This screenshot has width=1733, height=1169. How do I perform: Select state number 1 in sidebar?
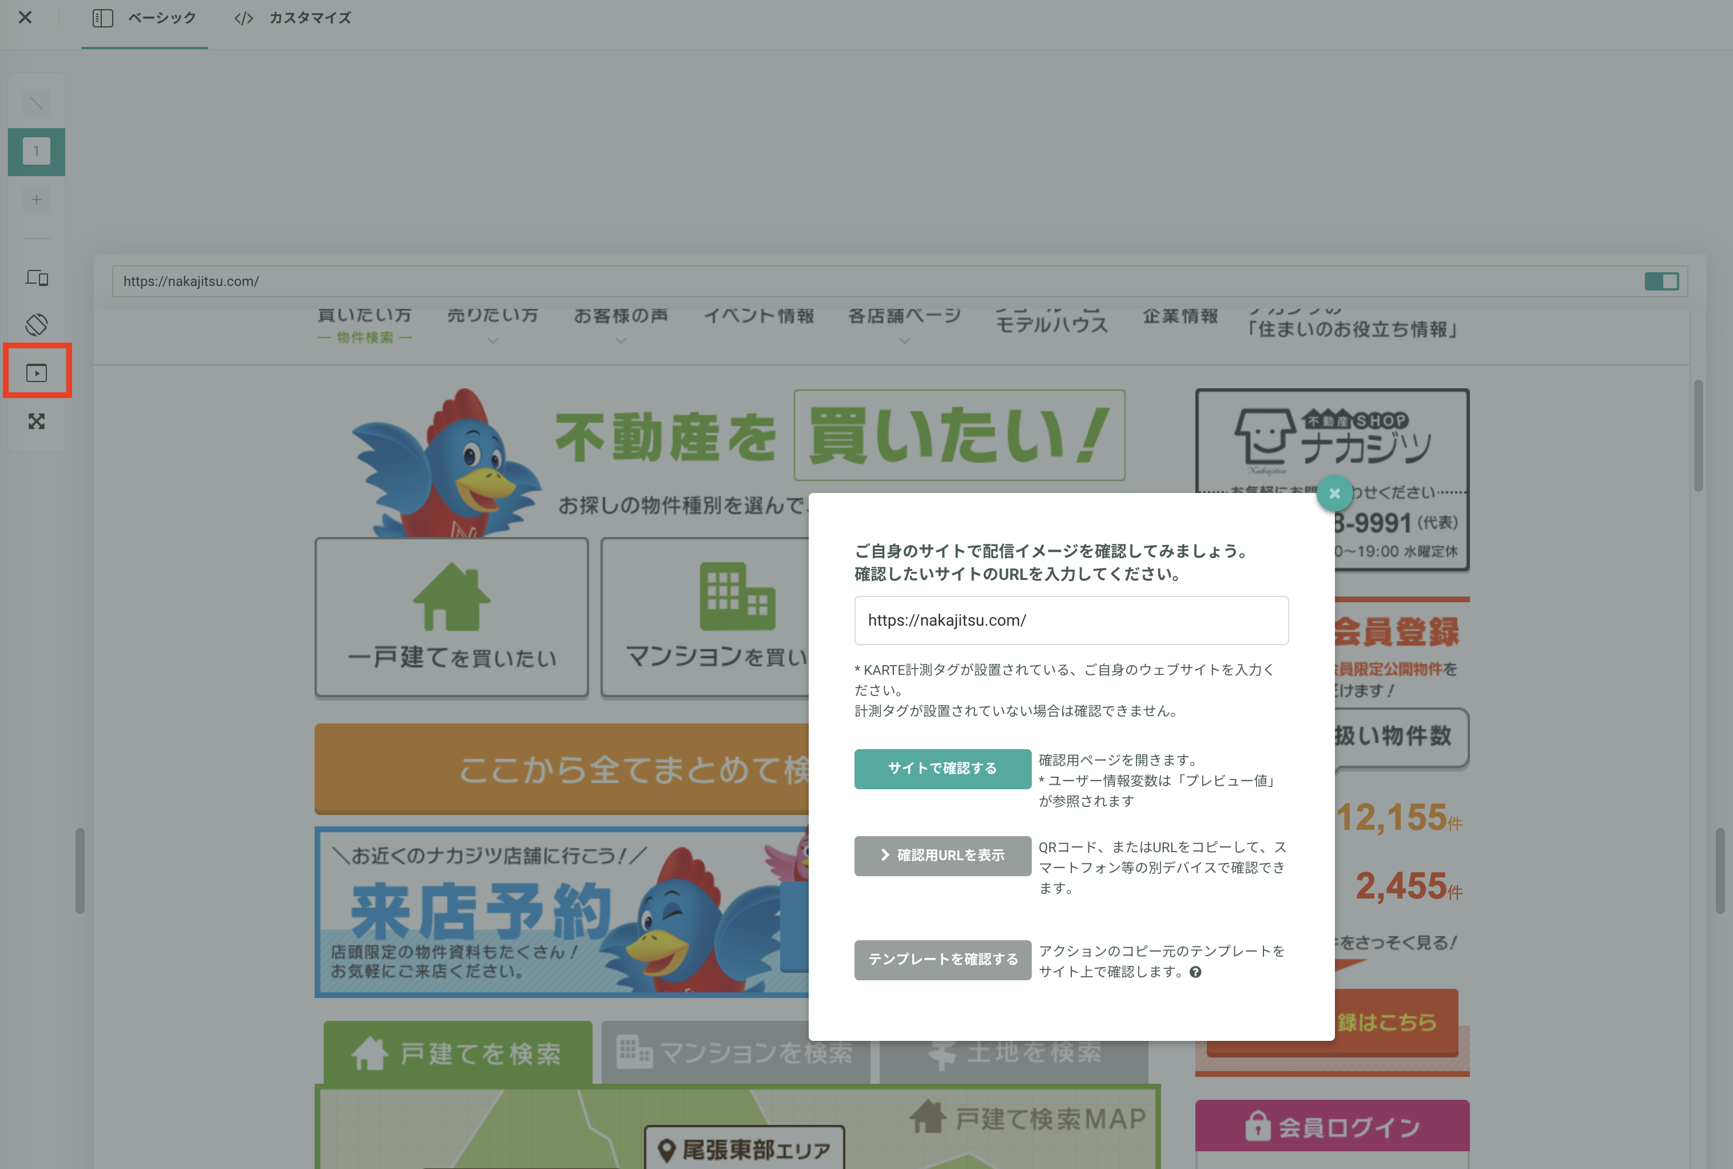click(37, 152)
